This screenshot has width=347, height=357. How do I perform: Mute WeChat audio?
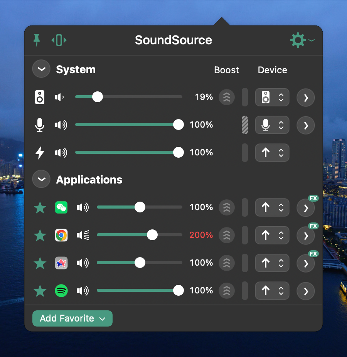click(x=83, y=207)
